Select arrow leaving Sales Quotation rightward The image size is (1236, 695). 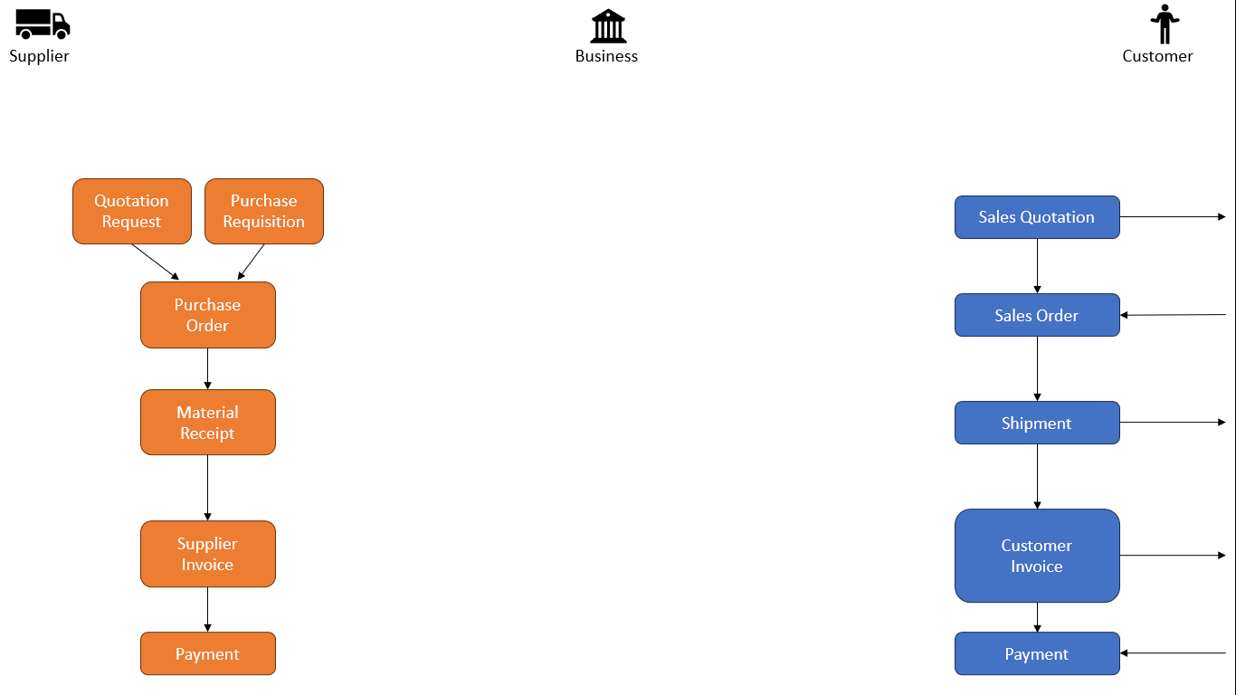(1172, 217)
